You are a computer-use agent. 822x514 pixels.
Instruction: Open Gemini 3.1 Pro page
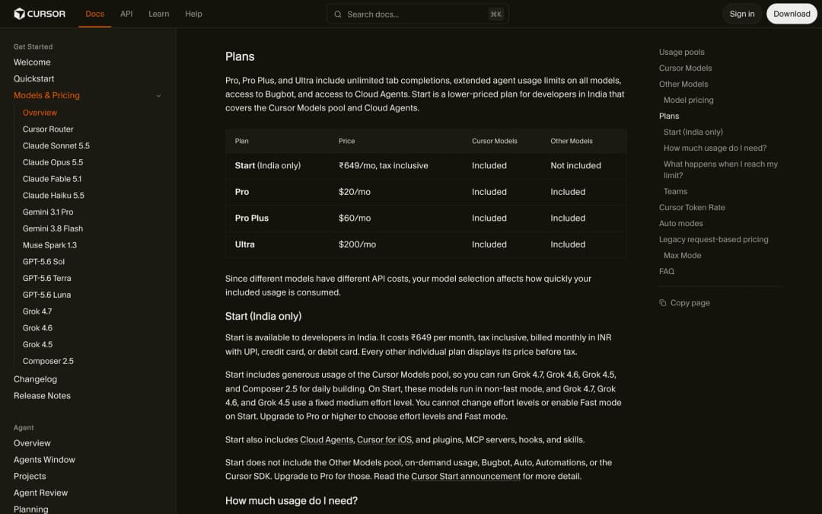[48, 212]
